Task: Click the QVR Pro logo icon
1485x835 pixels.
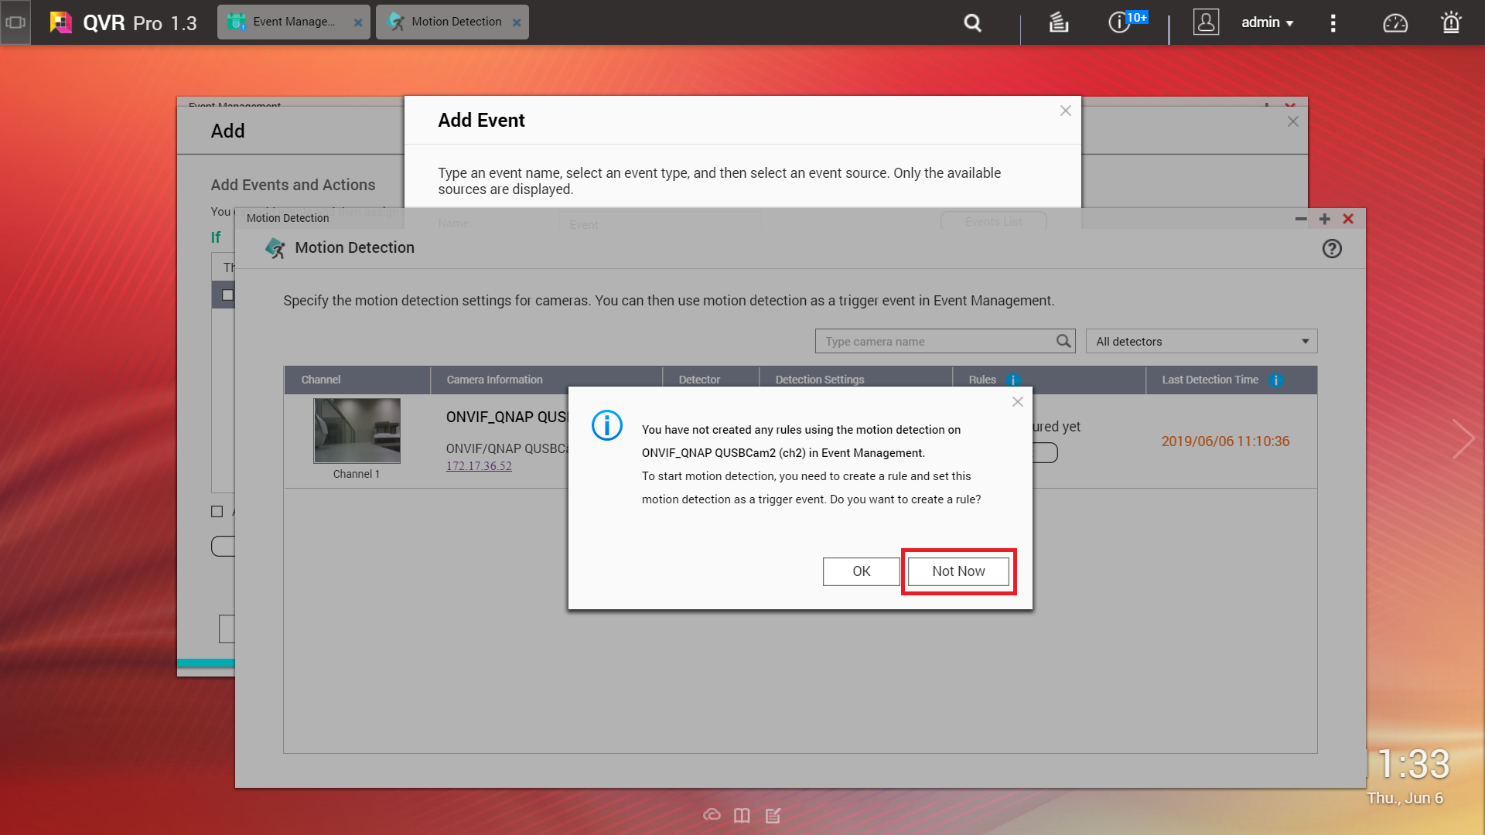Action: click(x=61, y=22)
